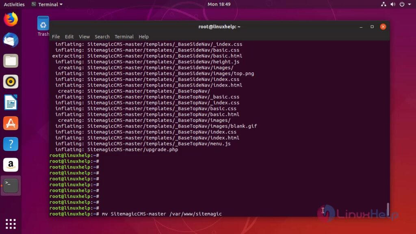
Task: Click the root@linuxhelp window title
Action: [x=219, y=26]
